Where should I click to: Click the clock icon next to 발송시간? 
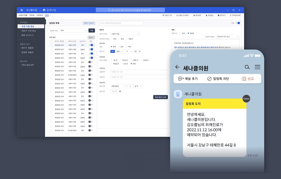(120, 91)
